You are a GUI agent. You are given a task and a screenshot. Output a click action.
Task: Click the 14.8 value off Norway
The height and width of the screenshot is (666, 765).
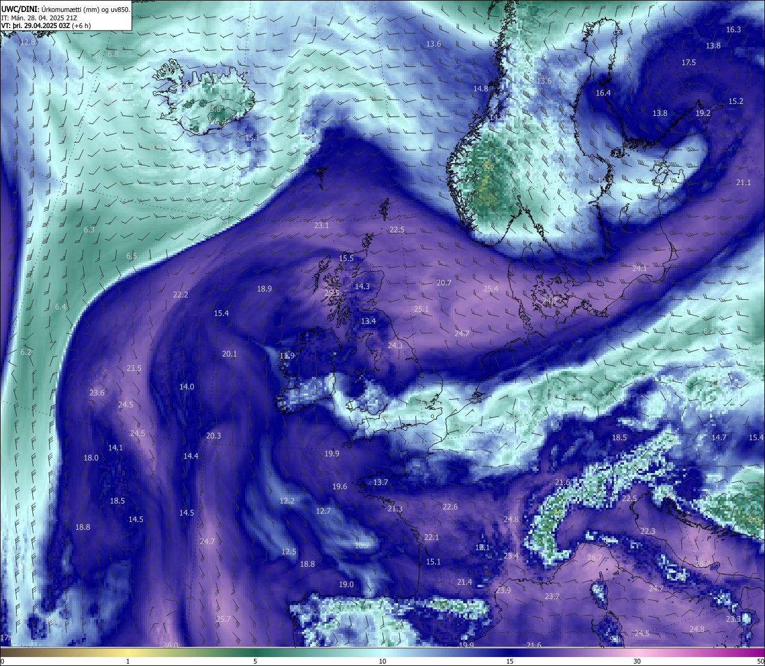pyautogui.click(x=481, y=89)
